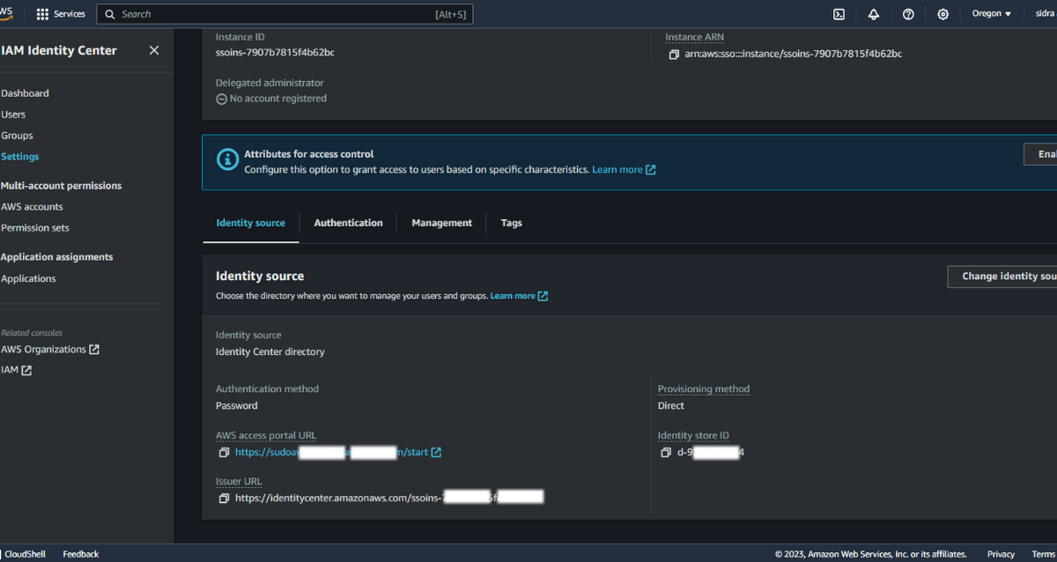This screenshot has height=562, width=1057.
Task: Open the AWS Services grid menu
Action: pos(42,14)
